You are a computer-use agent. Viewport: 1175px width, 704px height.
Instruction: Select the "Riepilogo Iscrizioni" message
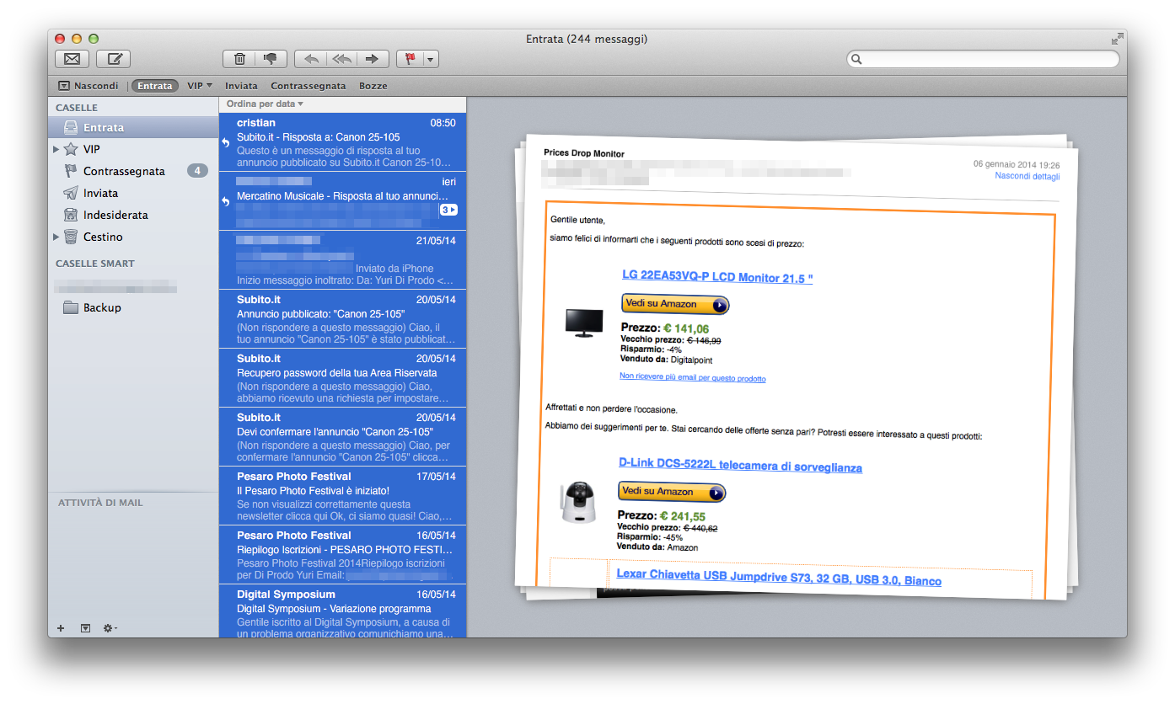[x=342, y=555]
